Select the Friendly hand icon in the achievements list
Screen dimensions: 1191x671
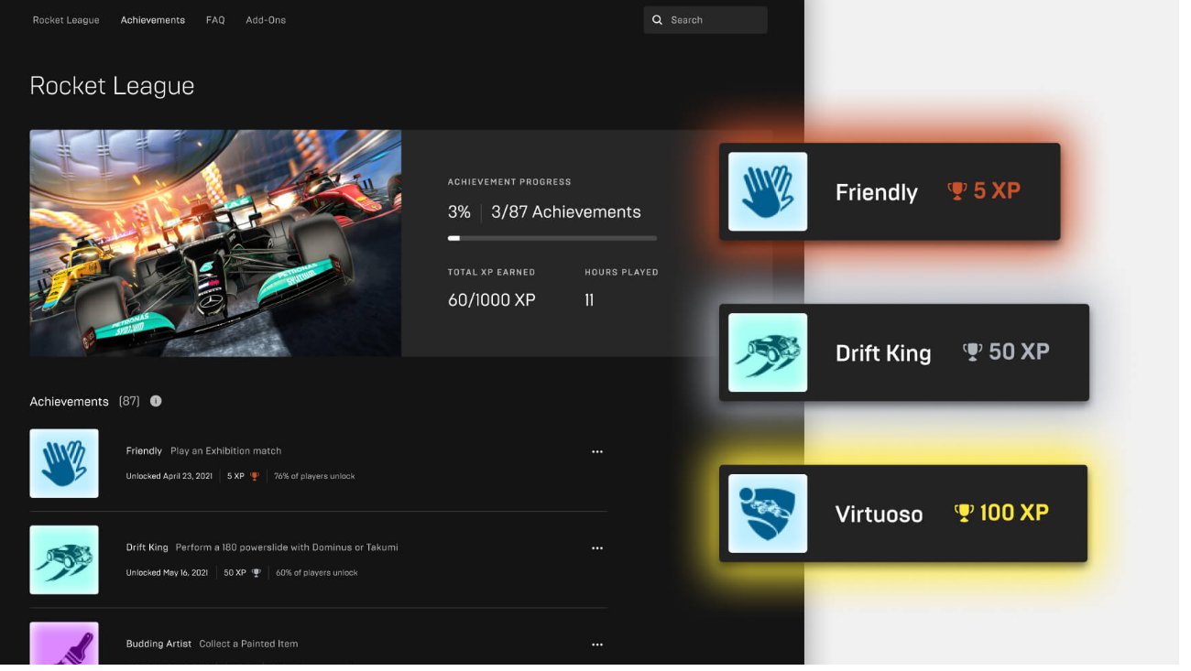coord(64,463)
